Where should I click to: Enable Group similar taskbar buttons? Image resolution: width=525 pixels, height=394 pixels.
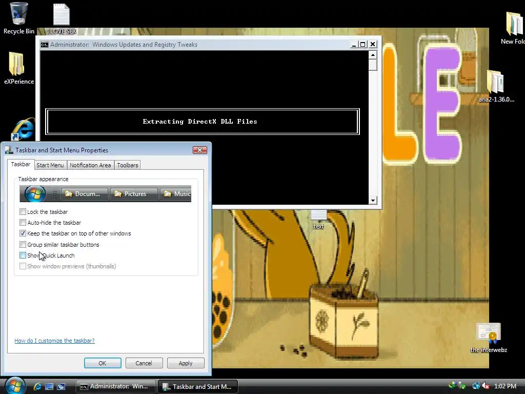click(x=23, y=245)
